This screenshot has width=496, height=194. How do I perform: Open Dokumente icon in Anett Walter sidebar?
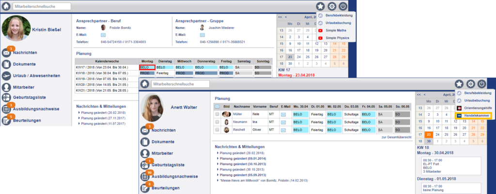click(x=145, y=142)
